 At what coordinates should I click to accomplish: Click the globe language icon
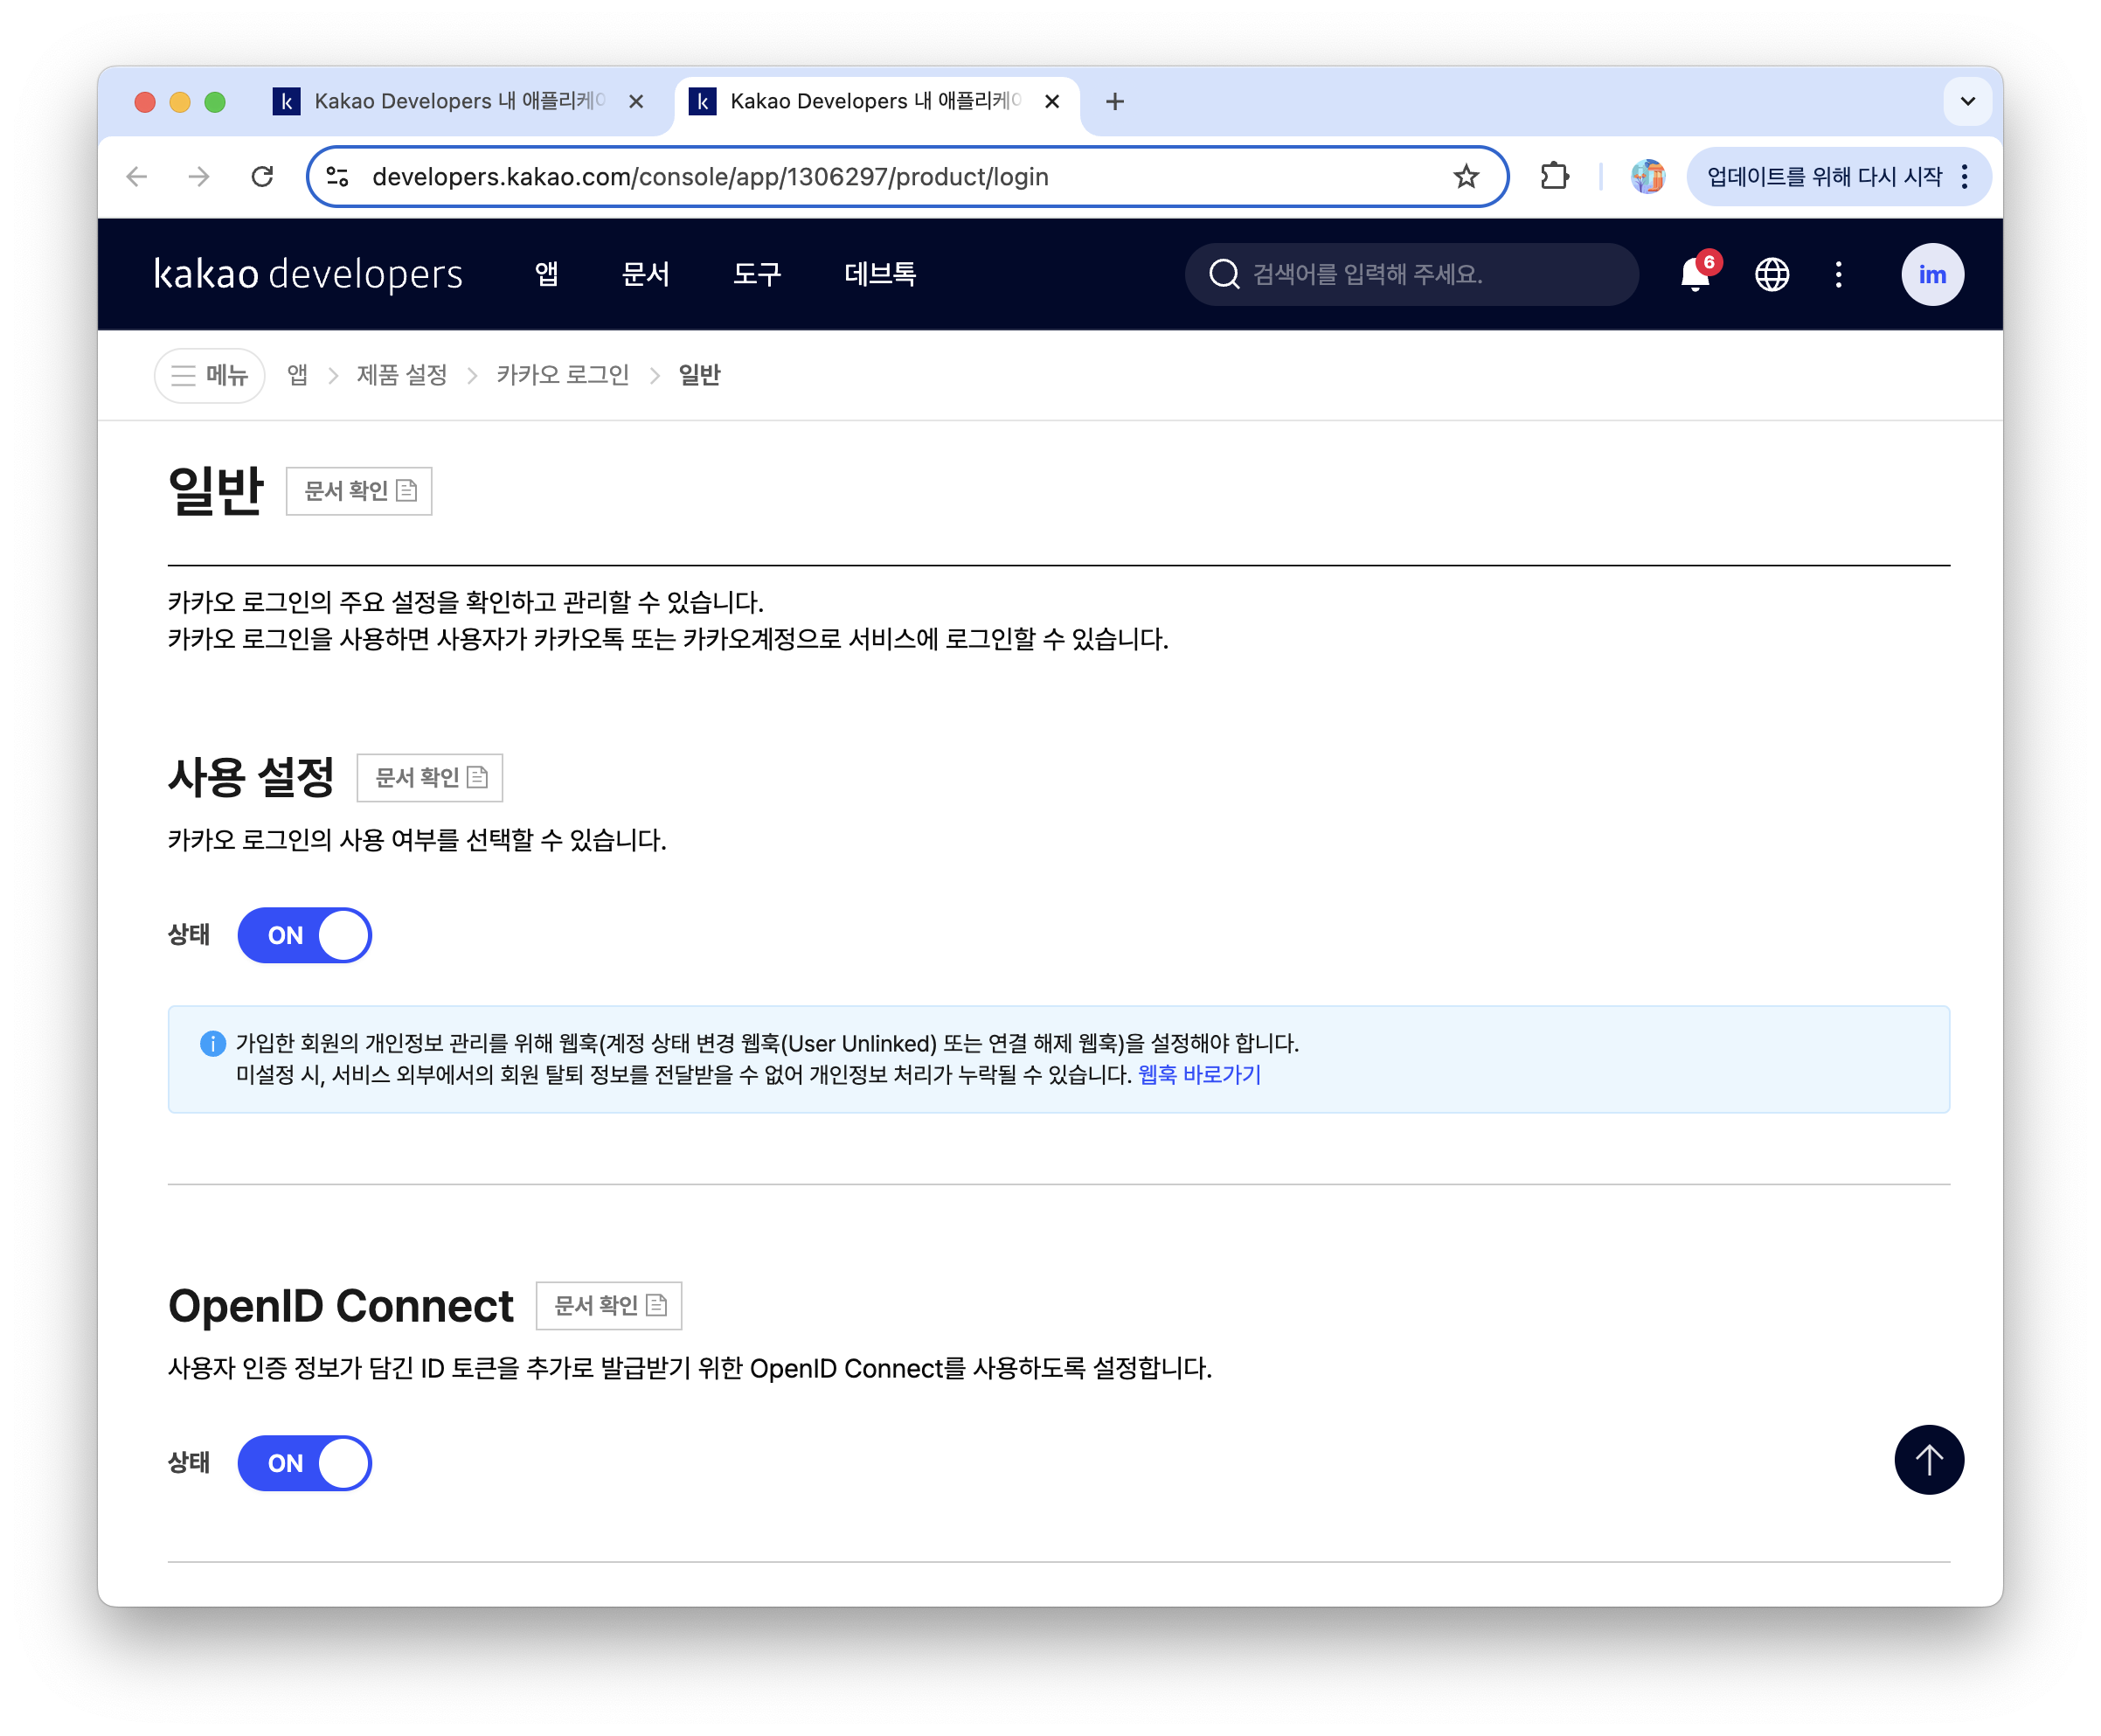tap(1771, 274)
